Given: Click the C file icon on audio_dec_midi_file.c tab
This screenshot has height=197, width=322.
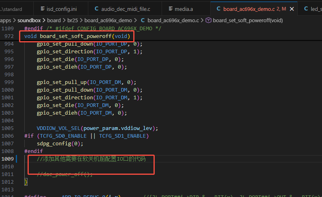Looking at the screenshot, I should click(96, 9).
